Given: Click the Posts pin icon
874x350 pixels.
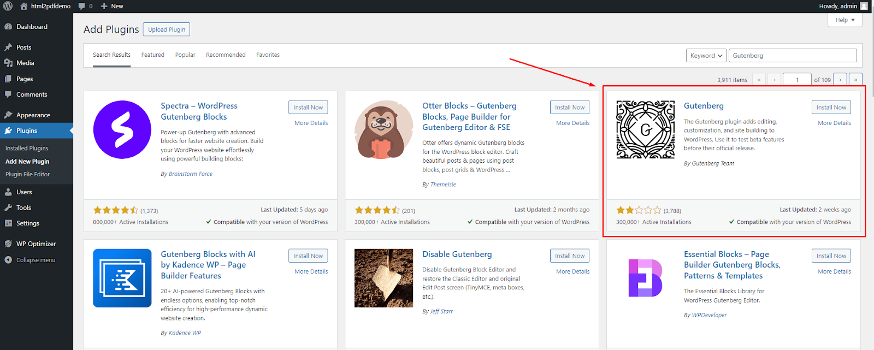Looking at the screenshot, I should pyautogui.click(x=8, y=47).
